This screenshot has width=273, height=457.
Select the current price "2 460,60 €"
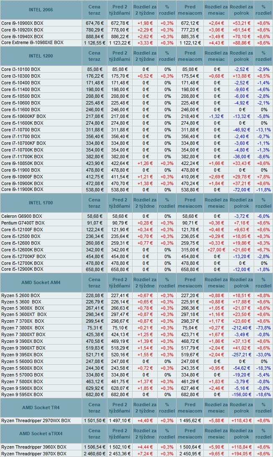pos(94,454)
